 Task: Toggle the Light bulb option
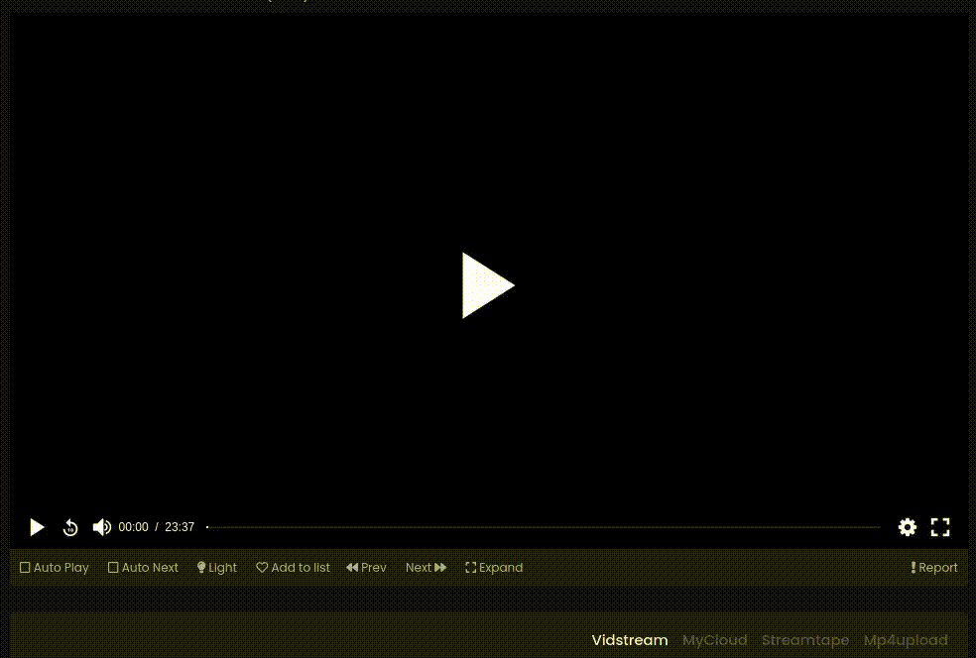(x=216, y=568)
